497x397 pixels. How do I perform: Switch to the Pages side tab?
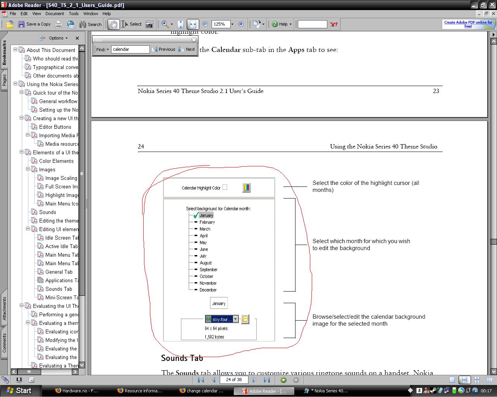tap(4, 81)
